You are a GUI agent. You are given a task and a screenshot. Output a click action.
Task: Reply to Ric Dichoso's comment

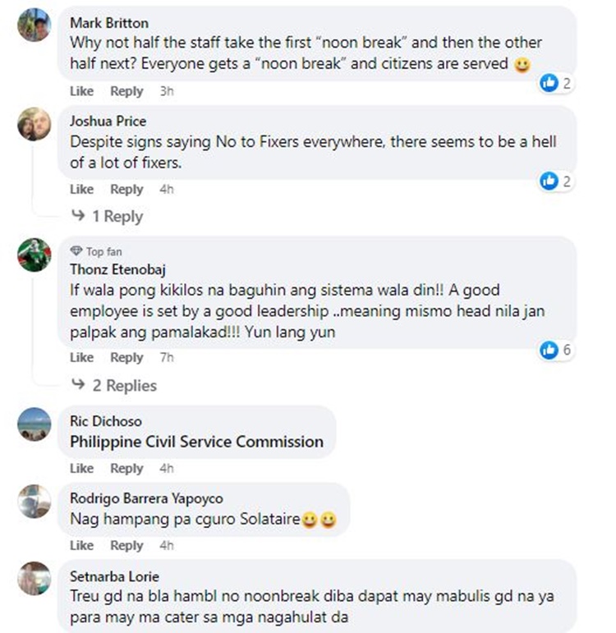(126, 469)
